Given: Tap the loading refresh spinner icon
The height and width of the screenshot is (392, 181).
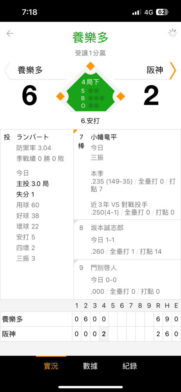Looking at the screenshot, I should coord(172,33).
